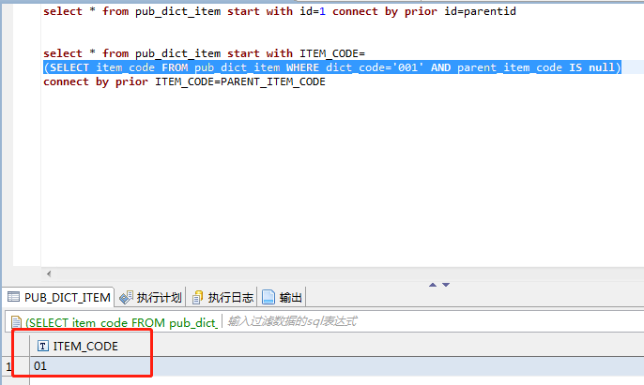This screenshot has height=385, width=644.
Task: Click the 执行计划 tab icon
Action: coord(126,297)
